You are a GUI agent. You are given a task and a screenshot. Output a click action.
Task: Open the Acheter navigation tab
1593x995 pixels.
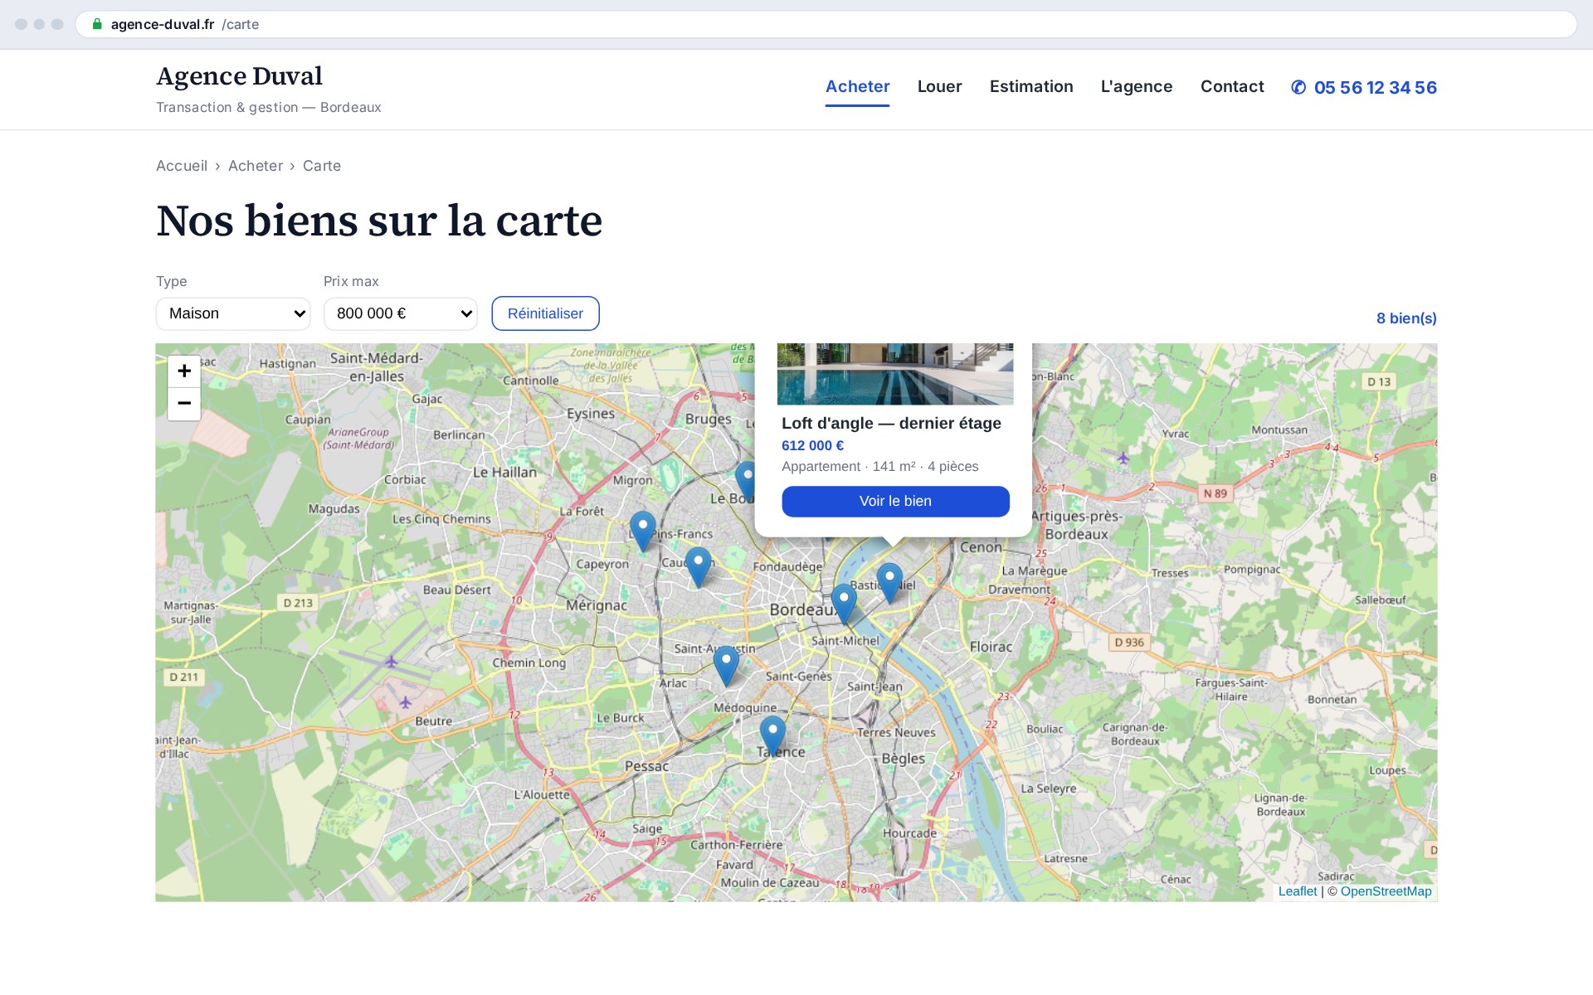pos(857,86)
